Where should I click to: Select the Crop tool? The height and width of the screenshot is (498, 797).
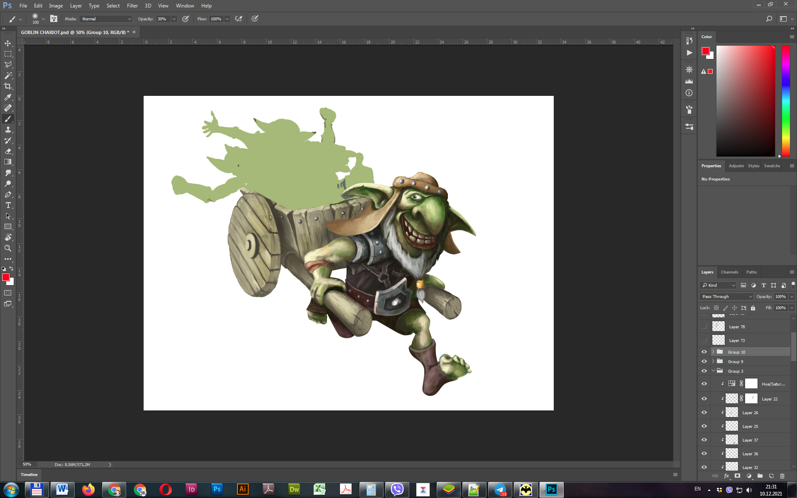pos(8,86)
